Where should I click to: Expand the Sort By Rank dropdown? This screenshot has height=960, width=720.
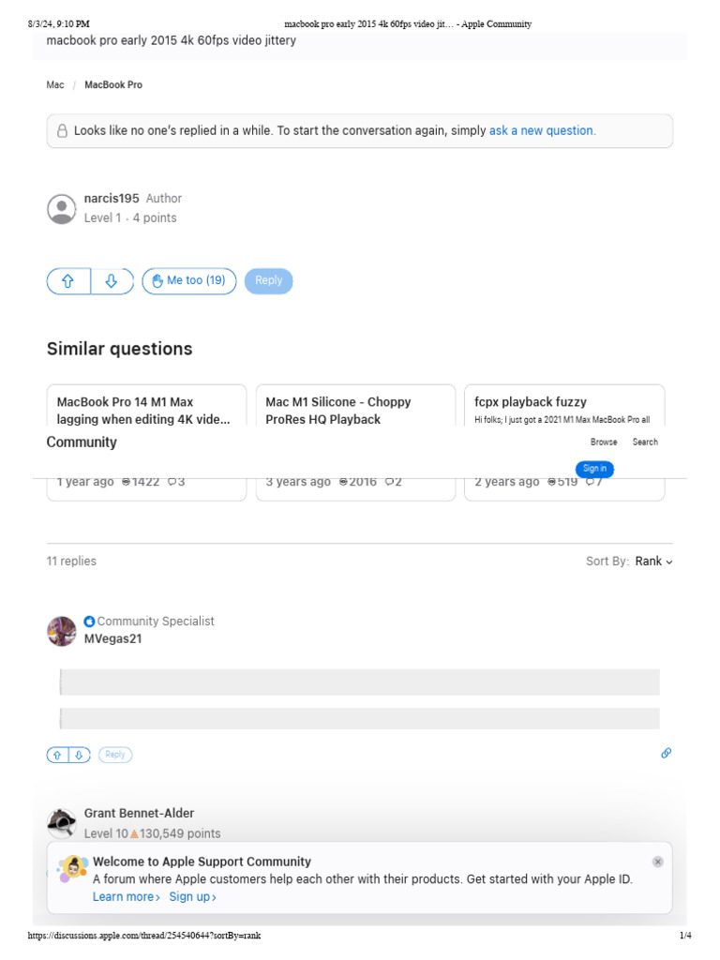(653, 562)
